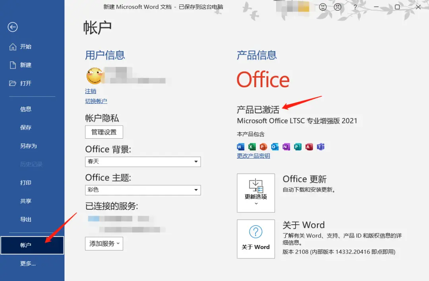Viewport: 429px width, 281px height.
Task: Click the 已连接的服务 label
Action: pyautogui.click(x=112, y=206)
